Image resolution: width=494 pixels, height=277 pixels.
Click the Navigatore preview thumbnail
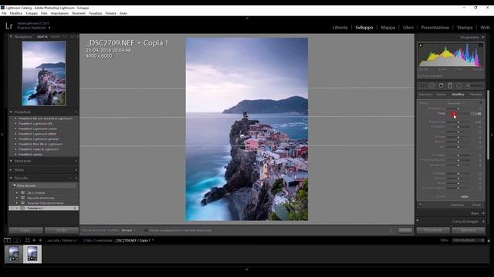coord(44,73)
